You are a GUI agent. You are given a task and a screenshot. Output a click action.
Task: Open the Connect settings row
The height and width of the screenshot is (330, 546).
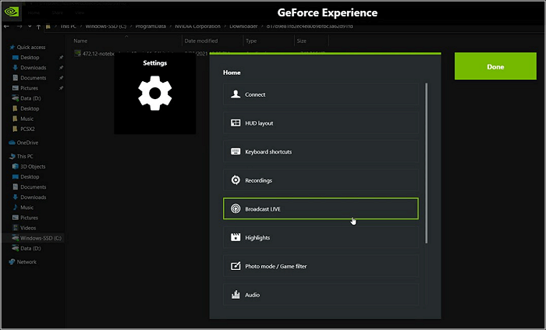(321, 94)
